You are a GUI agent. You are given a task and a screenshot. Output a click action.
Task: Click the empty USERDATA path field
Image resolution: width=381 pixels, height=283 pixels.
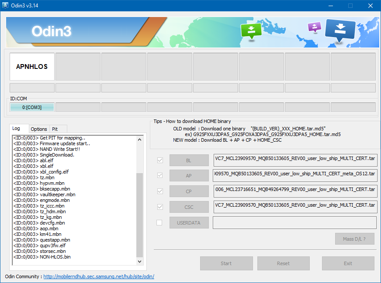295,223
